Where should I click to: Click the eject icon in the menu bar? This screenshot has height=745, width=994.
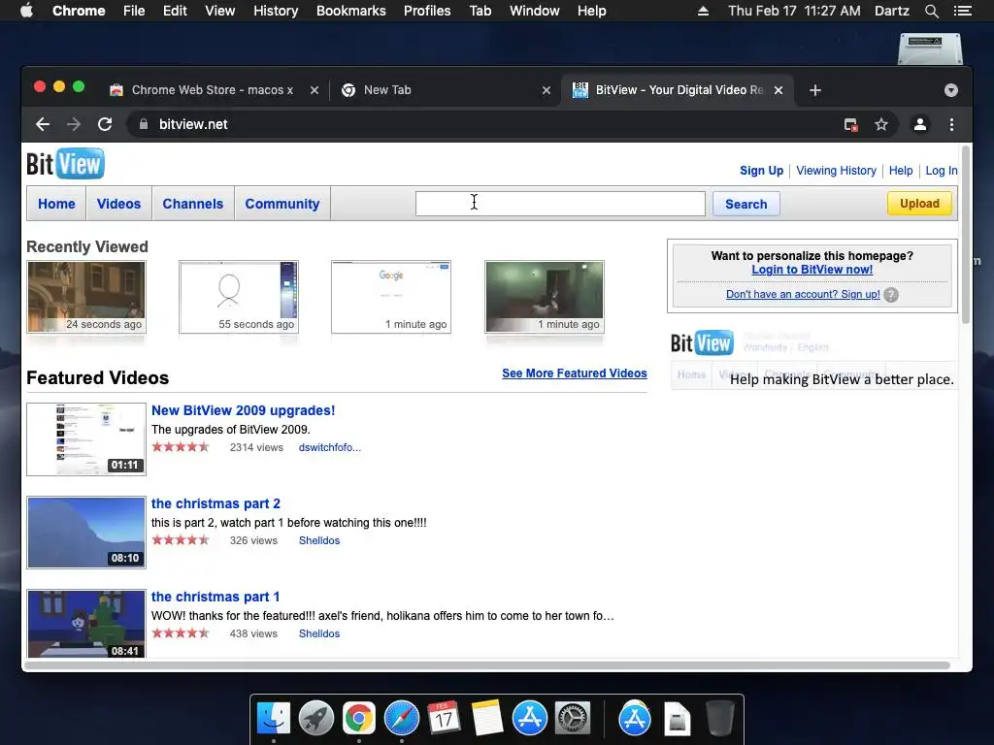(703, 11)
